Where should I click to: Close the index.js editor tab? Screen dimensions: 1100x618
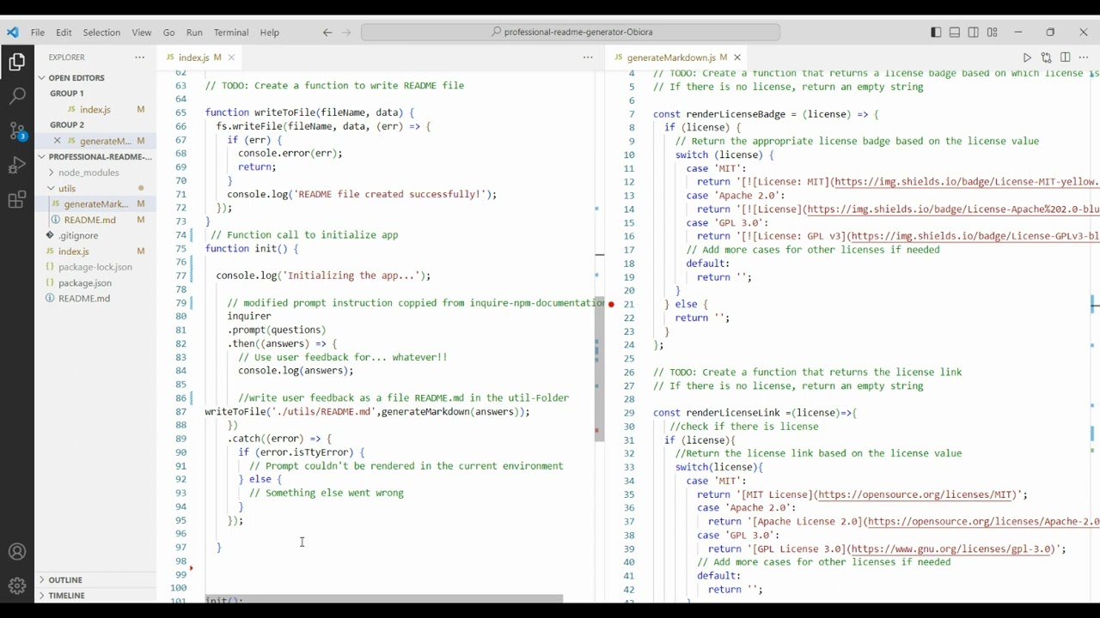click(231, 58)
